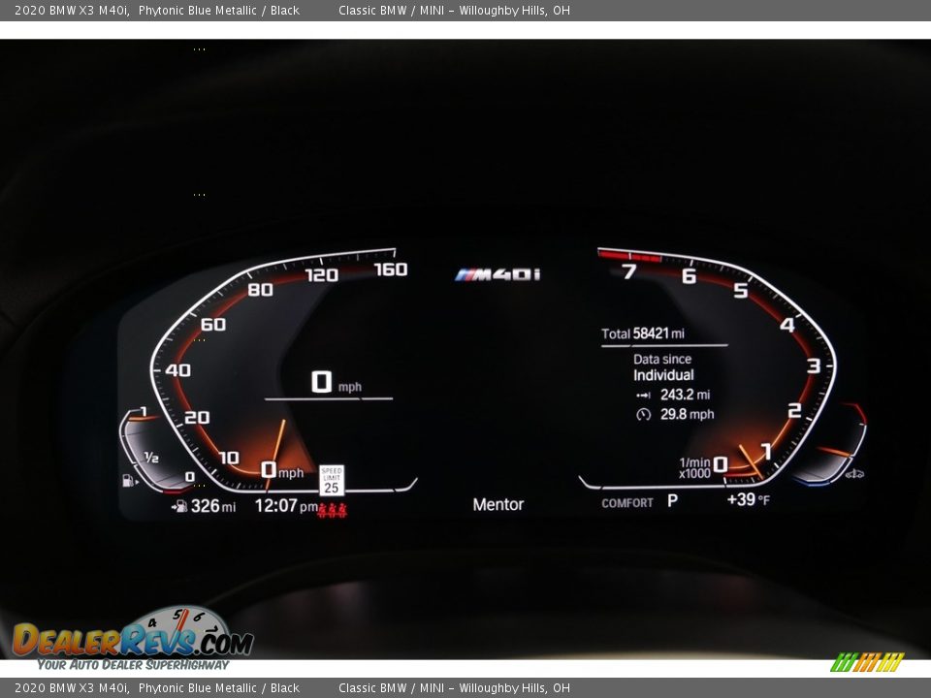
Task: Click the '7' mark on the tachometer
Action: click(x=628, y=271)
